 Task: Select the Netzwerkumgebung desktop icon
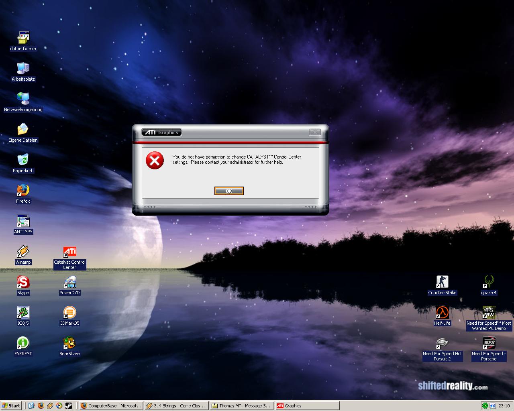pos(23,102)
